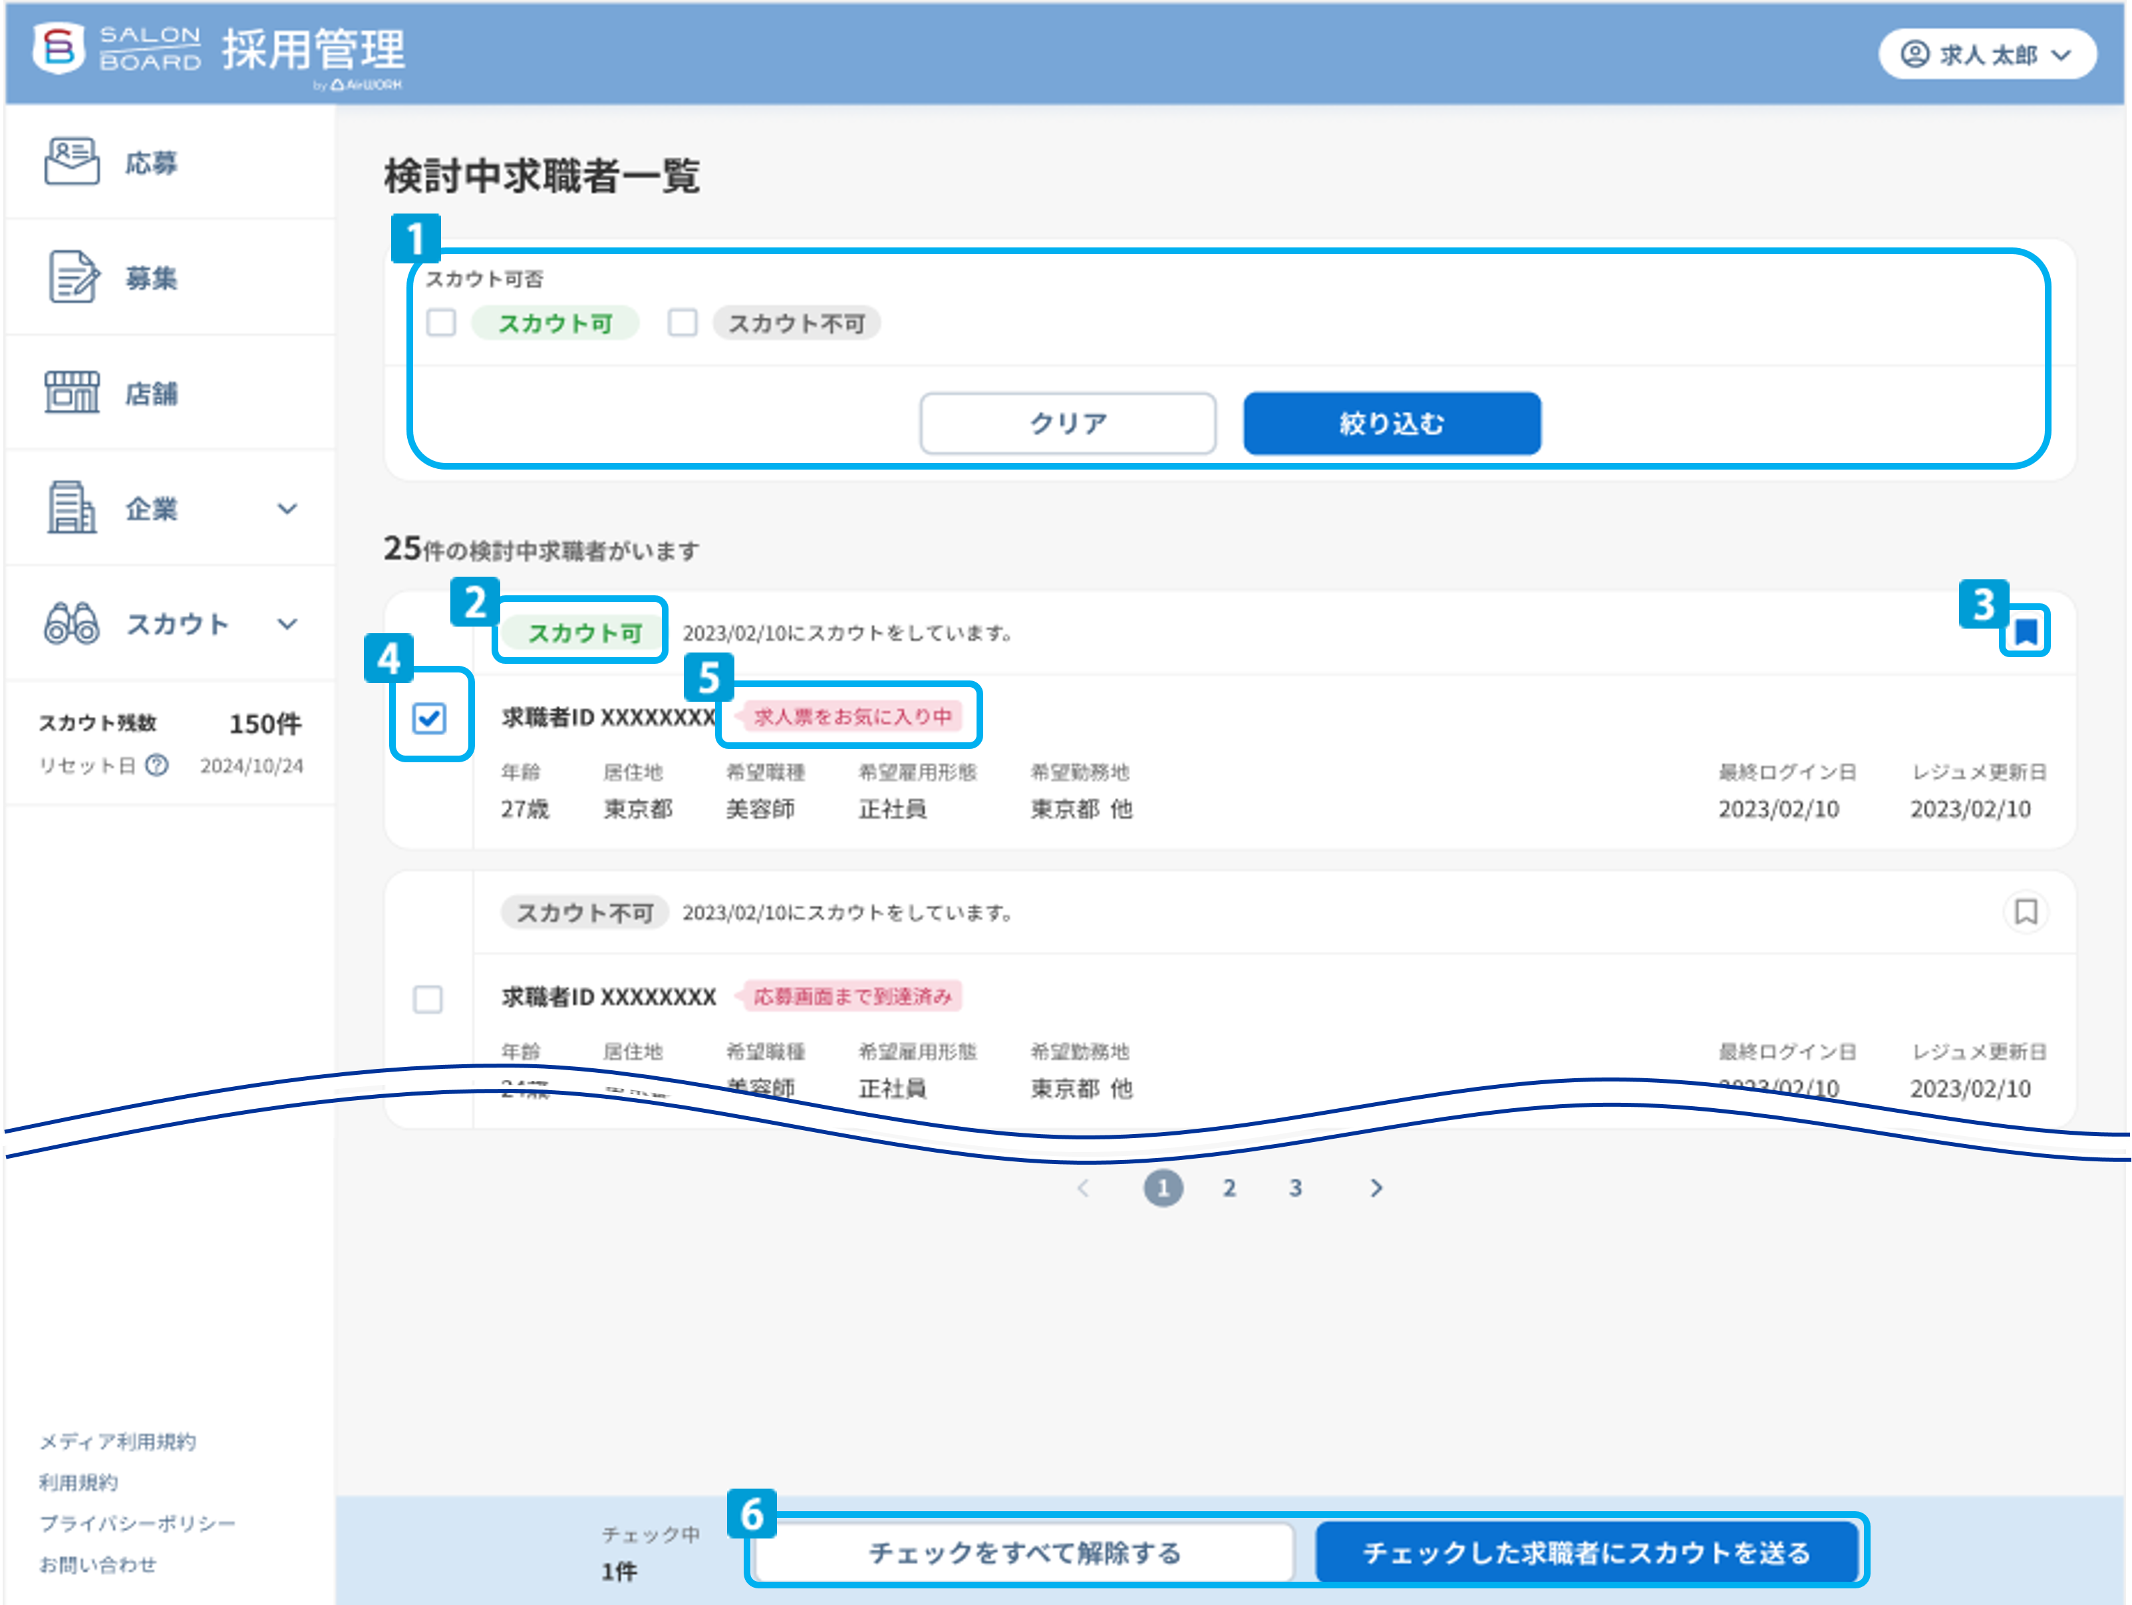2132x1605 pixels.
Task: Open the プライバシーポリシー link
Action: point(137,1523)
